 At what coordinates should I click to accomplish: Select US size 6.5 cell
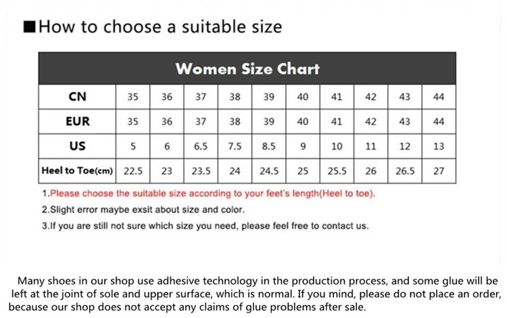(x=201, y=146)
